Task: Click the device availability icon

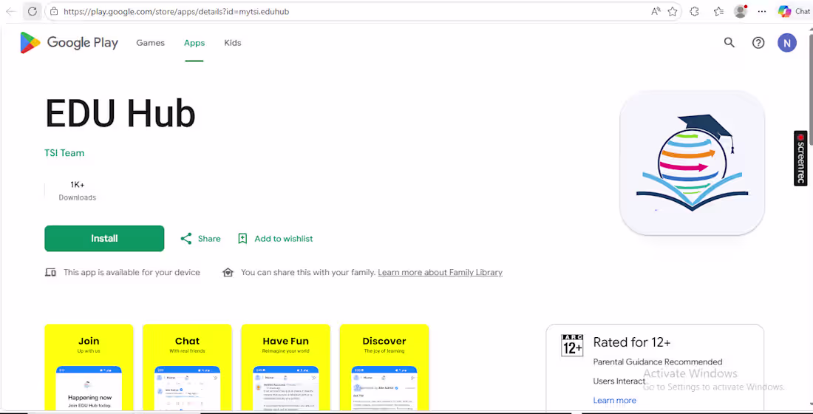Action: click(x=50, y=272)
